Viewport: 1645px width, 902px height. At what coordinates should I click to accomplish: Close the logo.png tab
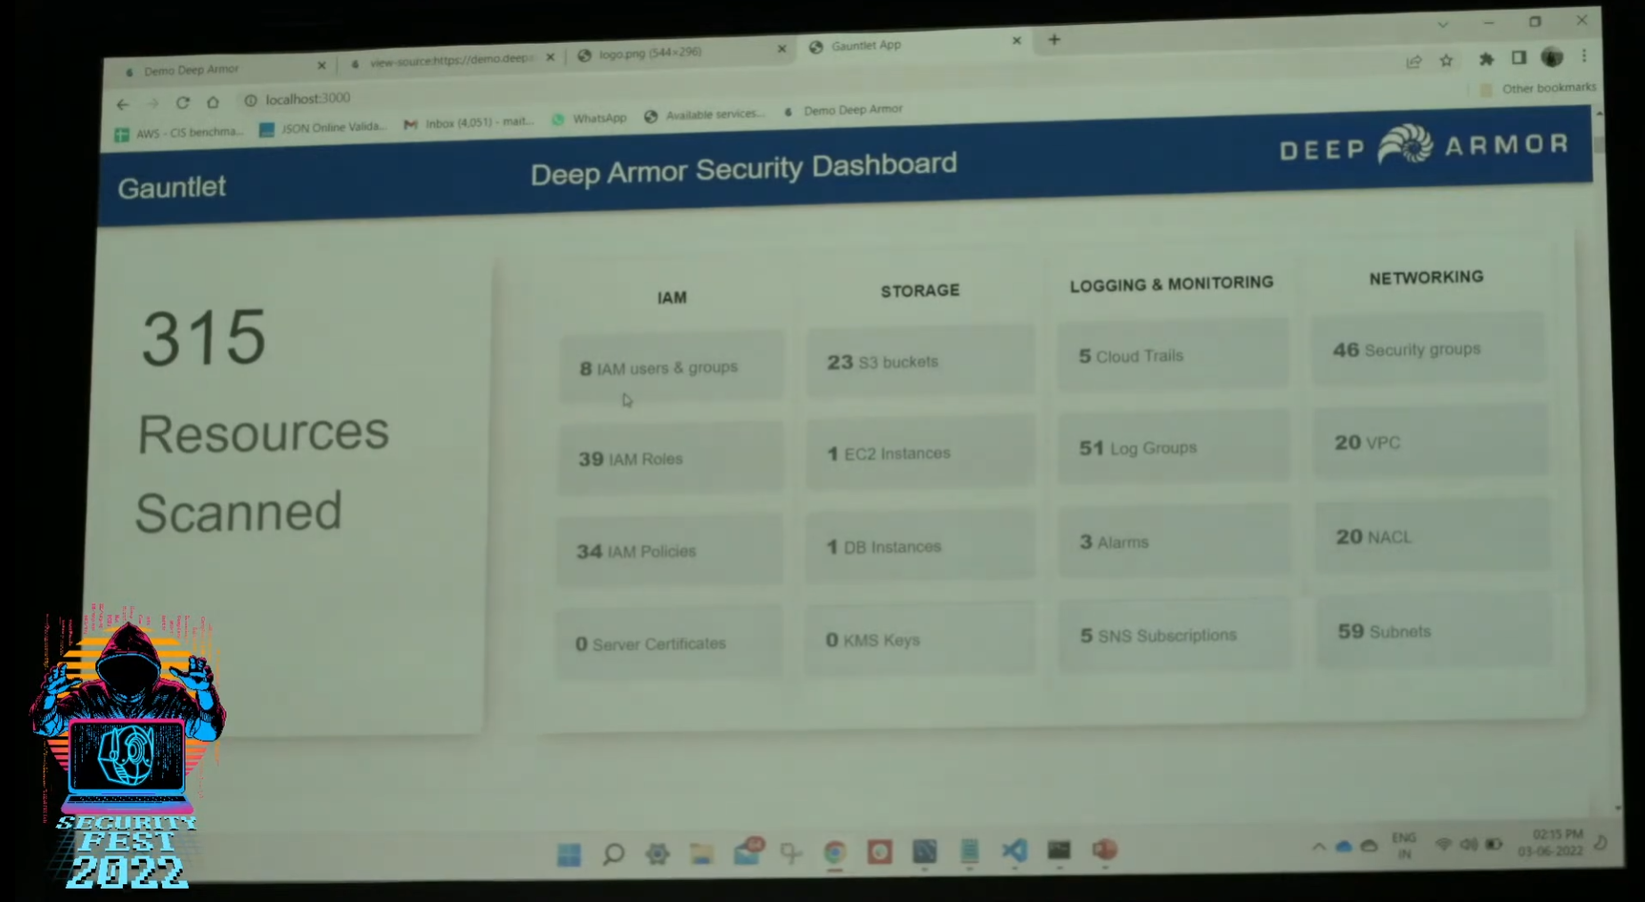(782, 49)
